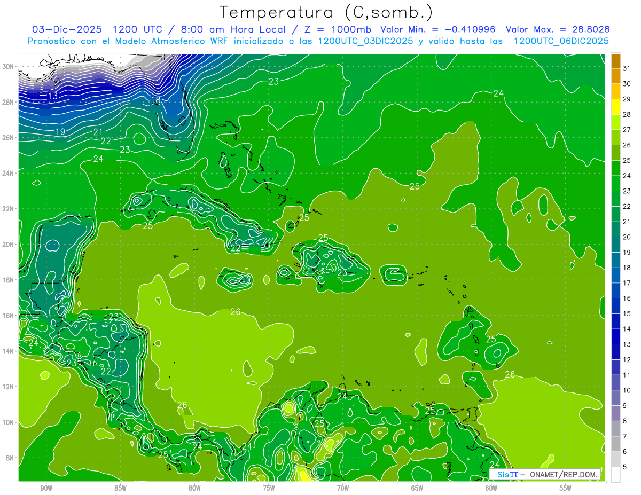Select the 'Valor Max. = 28.8028' value

[x=558, y=29]
